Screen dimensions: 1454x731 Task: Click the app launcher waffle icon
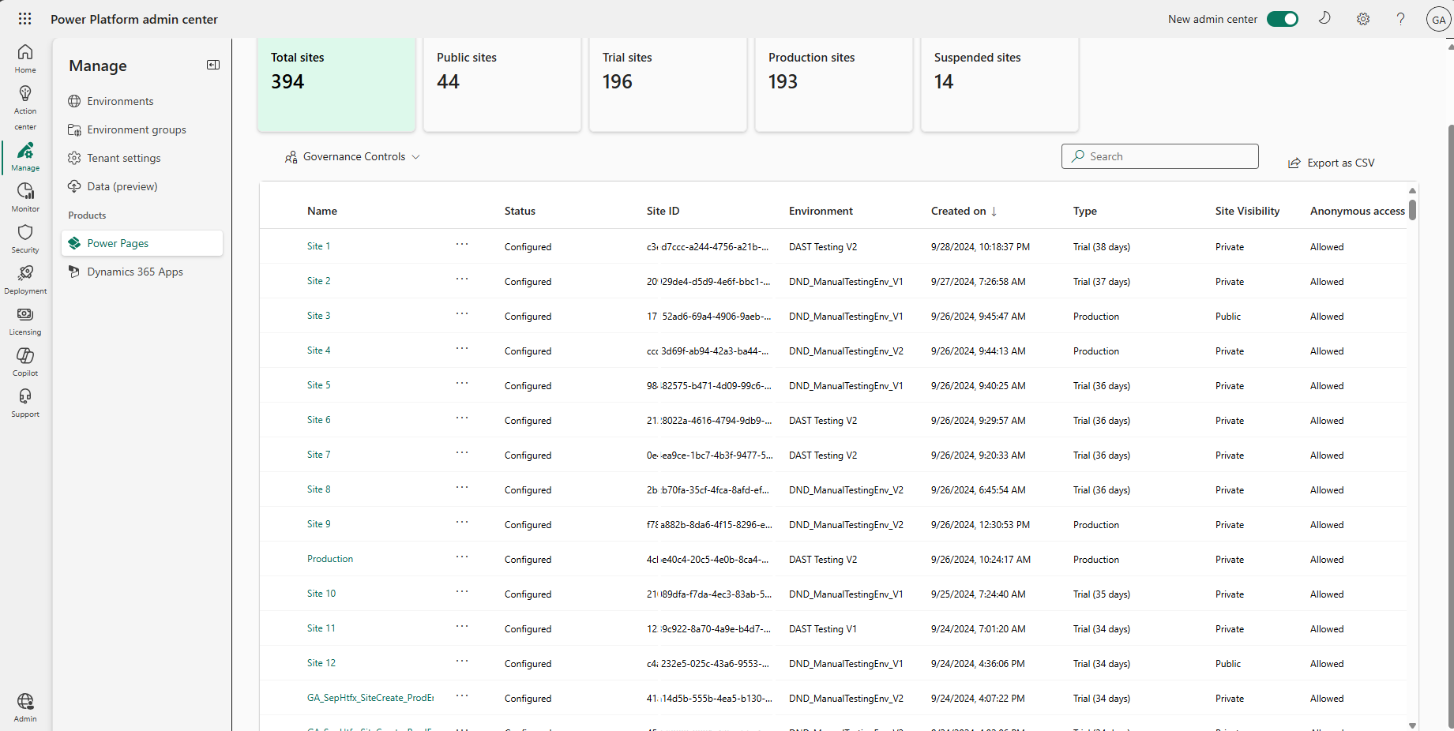[x=24, y=18]
